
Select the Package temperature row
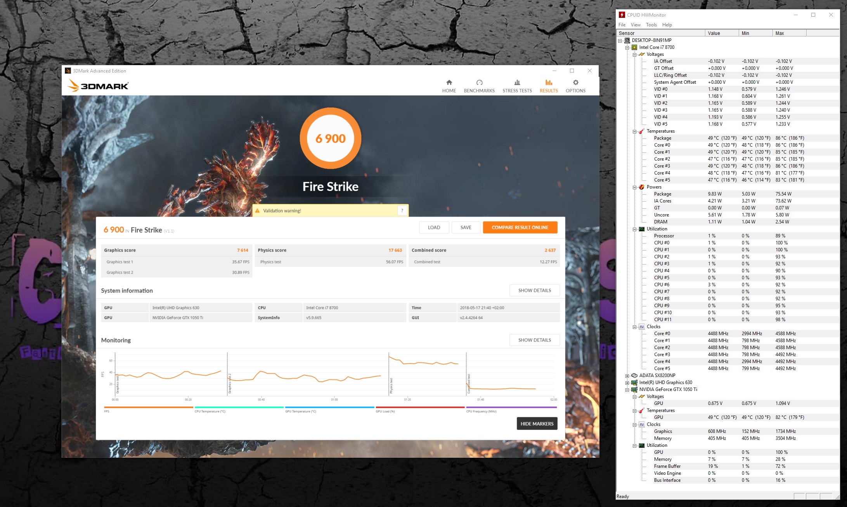[x=727, y=138]
